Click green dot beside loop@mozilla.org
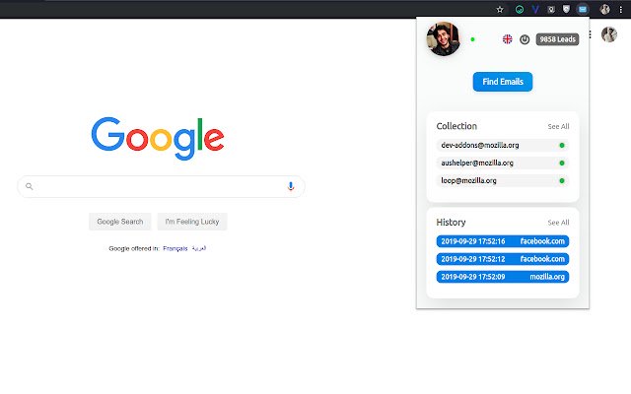 [x=562, y=180]
